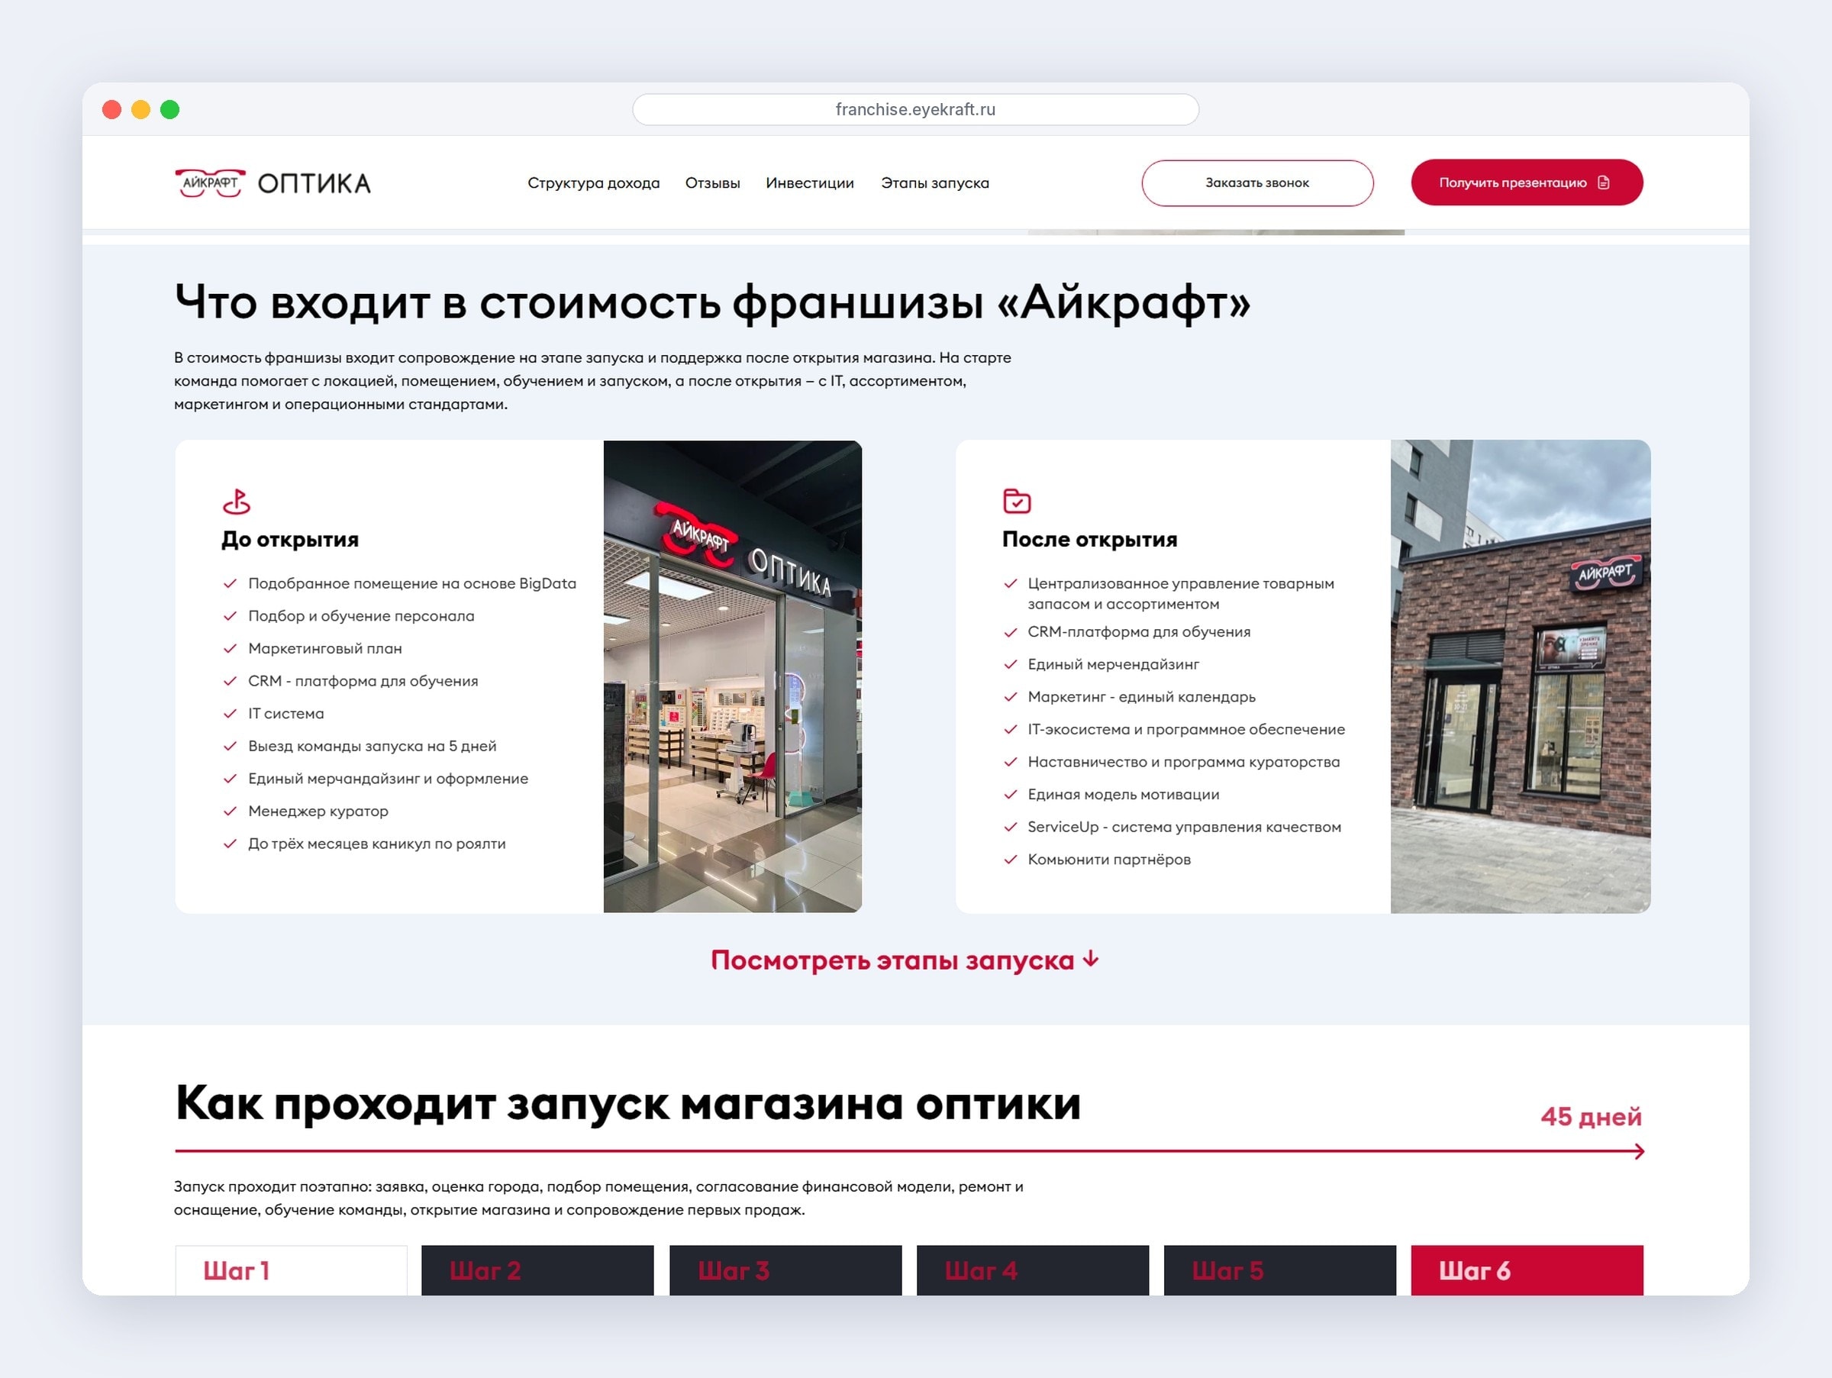Open the Инвестиции nav link

coord(810,183)
